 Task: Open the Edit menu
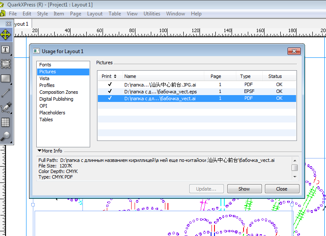point(27,14)
